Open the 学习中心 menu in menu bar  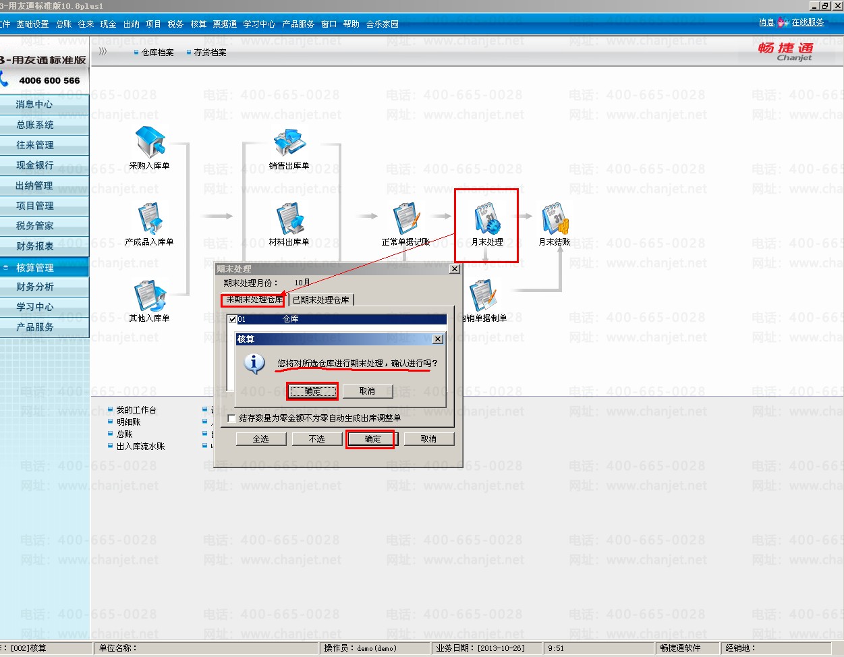(x=260, y=24)
